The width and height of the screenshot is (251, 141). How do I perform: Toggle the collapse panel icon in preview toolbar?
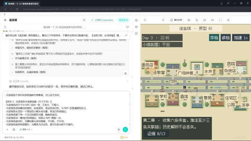pyautogui.click(x=145, y=20)
